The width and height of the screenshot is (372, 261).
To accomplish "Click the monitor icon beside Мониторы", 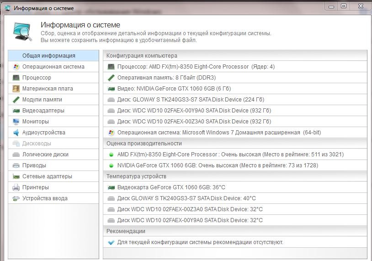I will click(16, 122).
